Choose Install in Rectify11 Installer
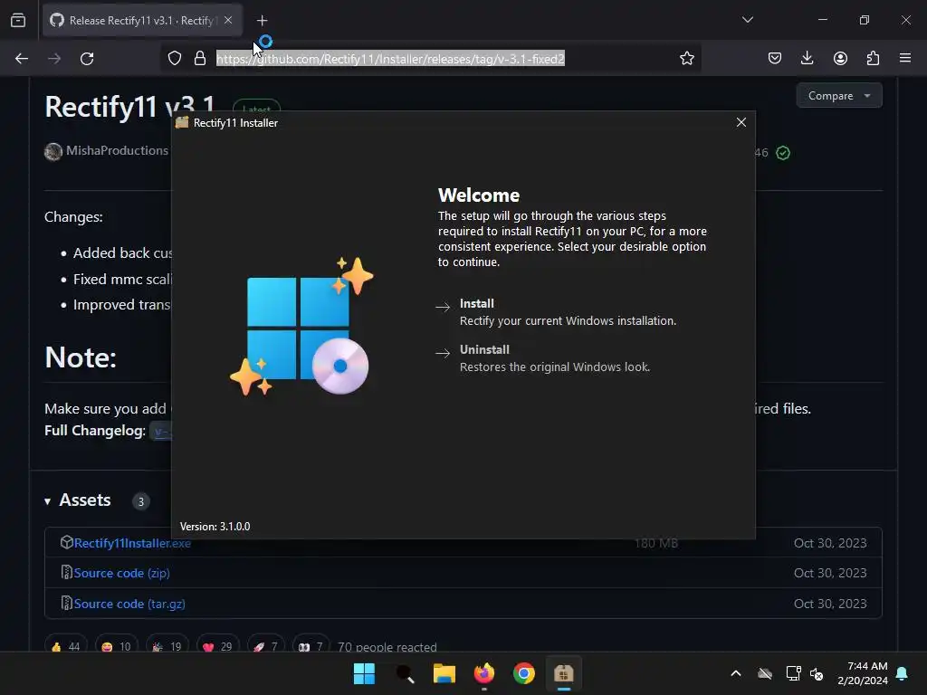 click(557, 312)
